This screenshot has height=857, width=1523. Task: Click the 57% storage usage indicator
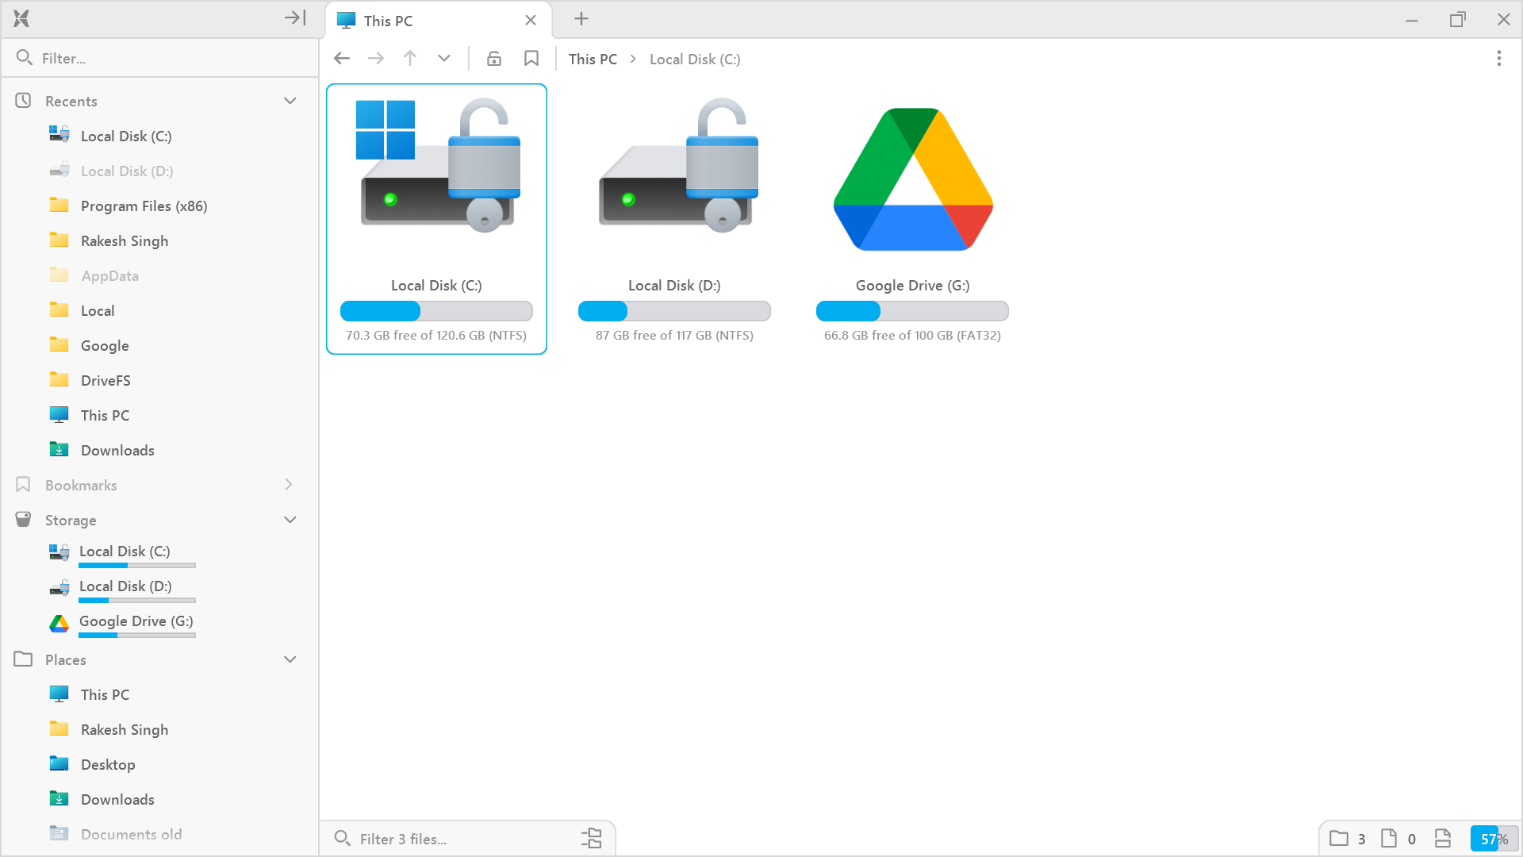coord(1493,838)
